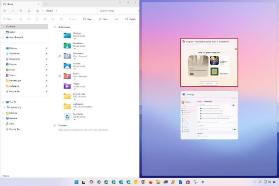Open Snipping Tool from the taskbar
Image resolution: width=279 pixels, height=186 pixels.
pyautogui.click(x=195, y=182)
